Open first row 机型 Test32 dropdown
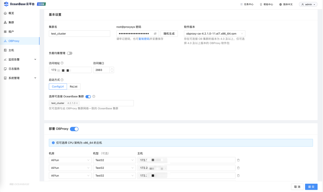Screen dimensions: 323x192 (x=114, y=160)
